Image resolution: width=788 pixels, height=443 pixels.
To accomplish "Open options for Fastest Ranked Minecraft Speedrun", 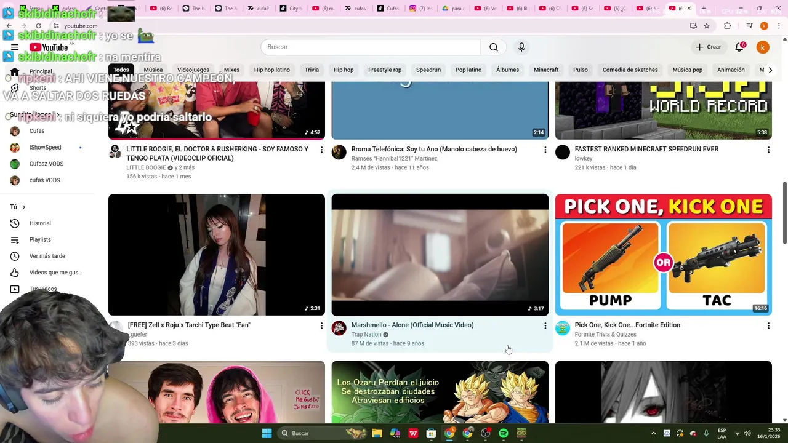I will [768, 150].
